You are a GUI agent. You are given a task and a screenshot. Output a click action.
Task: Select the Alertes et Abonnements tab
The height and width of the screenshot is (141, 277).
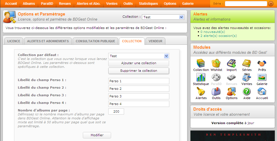48,41
